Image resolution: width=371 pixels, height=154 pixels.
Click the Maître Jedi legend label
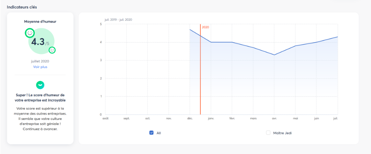(282, 133)
